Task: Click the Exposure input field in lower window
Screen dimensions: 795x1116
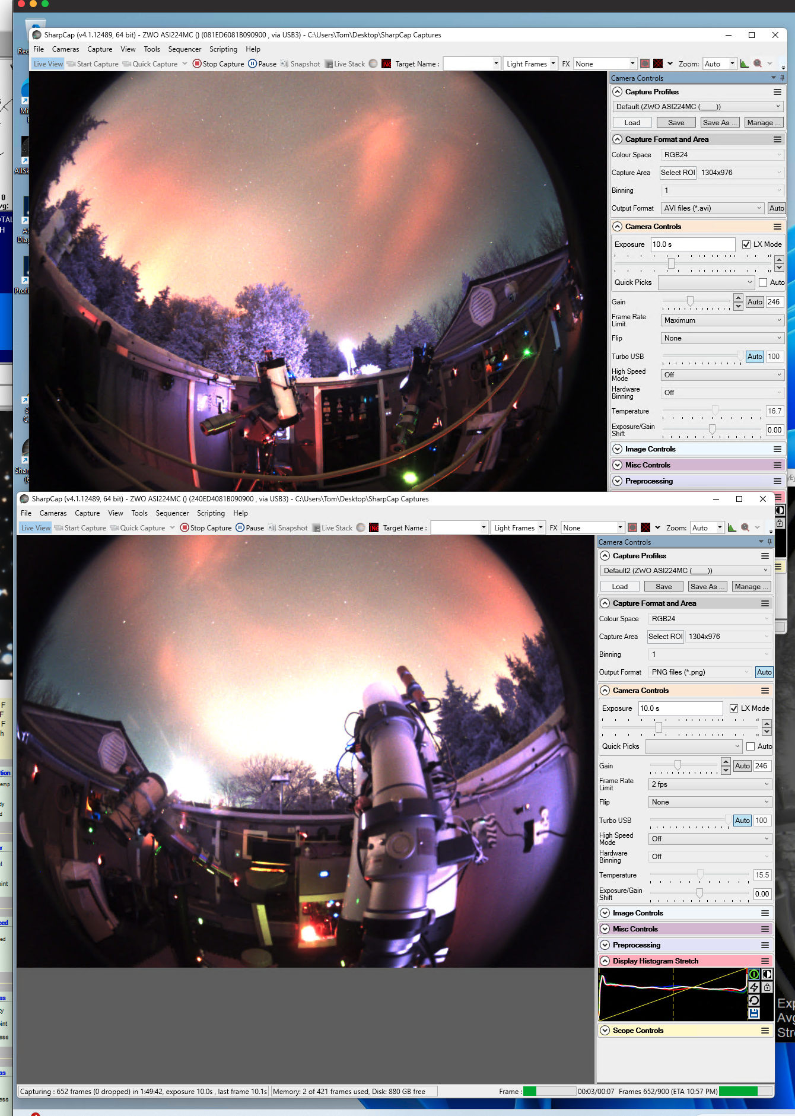Action: 679,708
